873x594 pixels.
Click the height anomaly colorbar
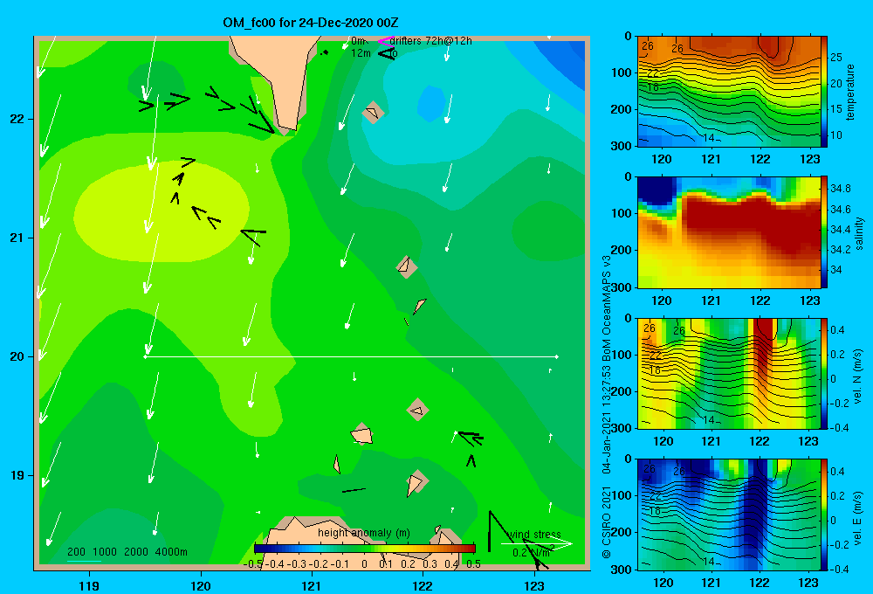(x=365, y=549)
